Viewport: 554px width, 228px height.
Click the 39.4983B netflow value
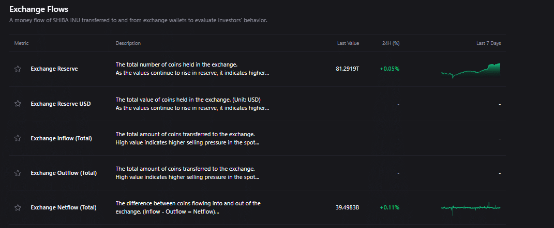(347, 207)
